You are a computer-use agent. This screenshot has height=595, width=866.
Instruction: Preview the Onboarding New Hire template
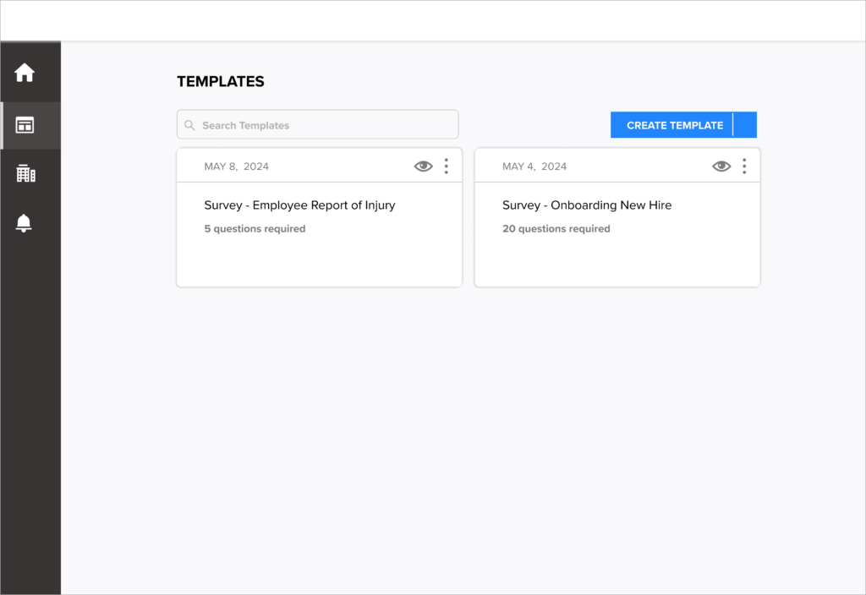click(721, 166)
